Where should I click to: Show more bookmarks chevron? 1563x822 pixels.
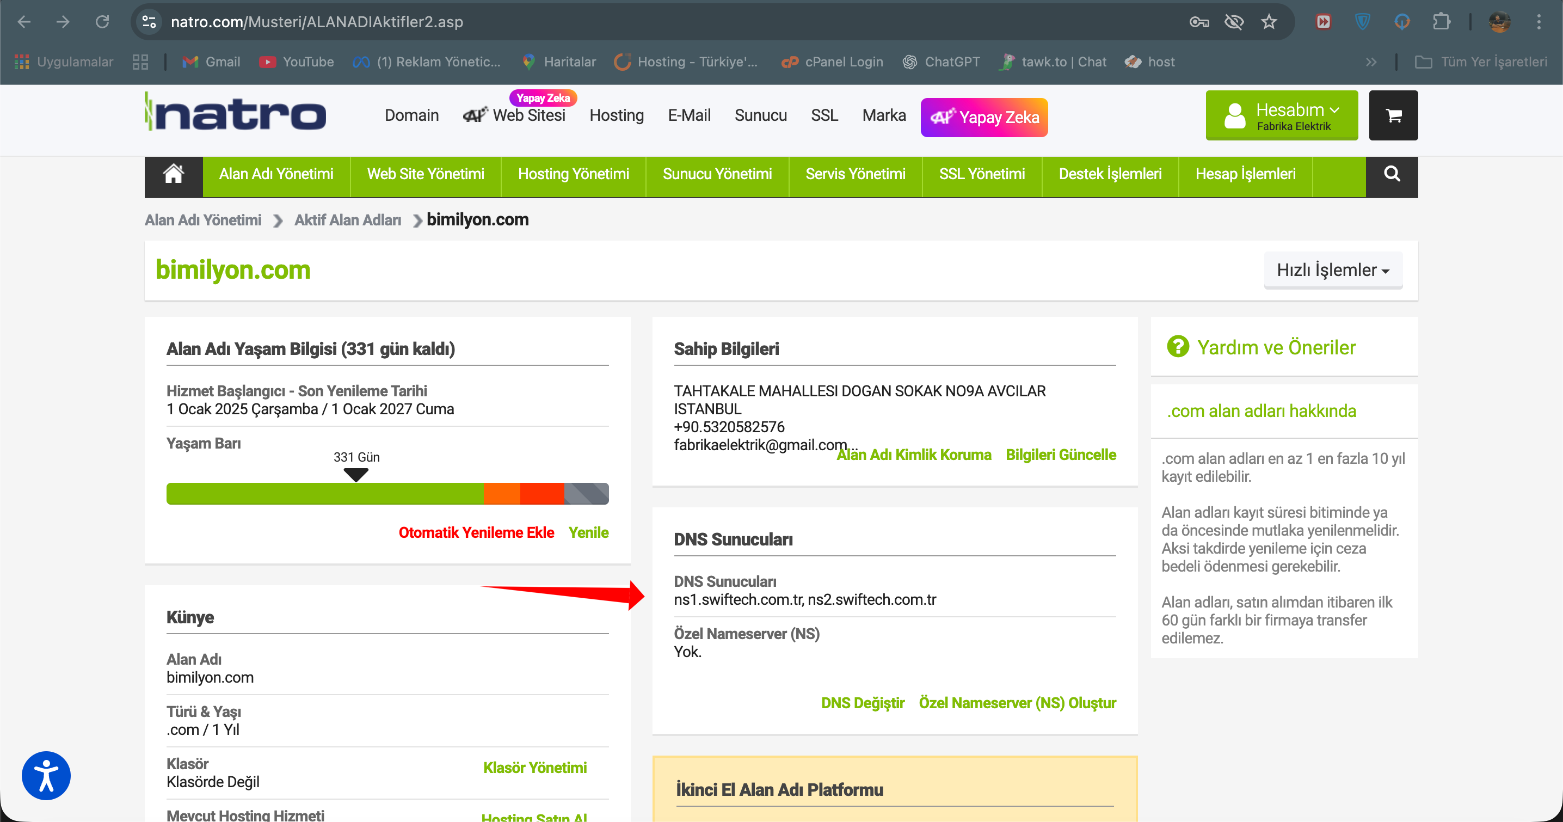pyautogui.click(x=1371, y=62)
